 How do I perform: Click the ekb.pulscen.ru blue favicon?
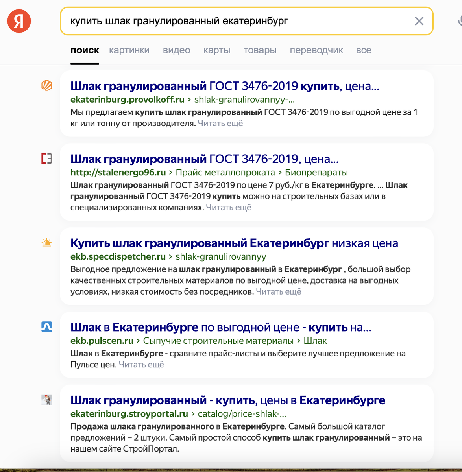click(46, 327)
